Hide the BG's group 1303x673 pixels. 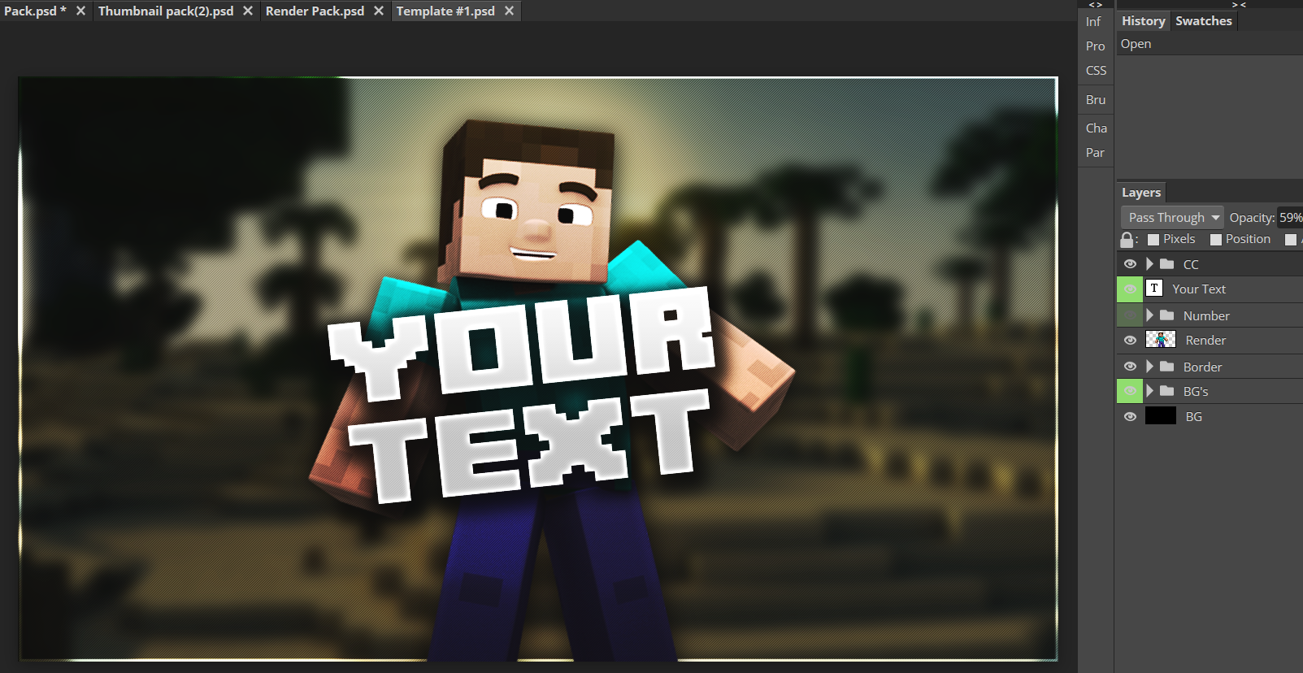[x=1130, y=391]
